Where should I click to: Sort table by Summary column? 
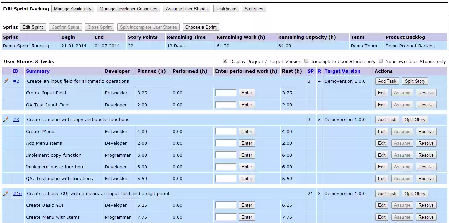(38, 71)
